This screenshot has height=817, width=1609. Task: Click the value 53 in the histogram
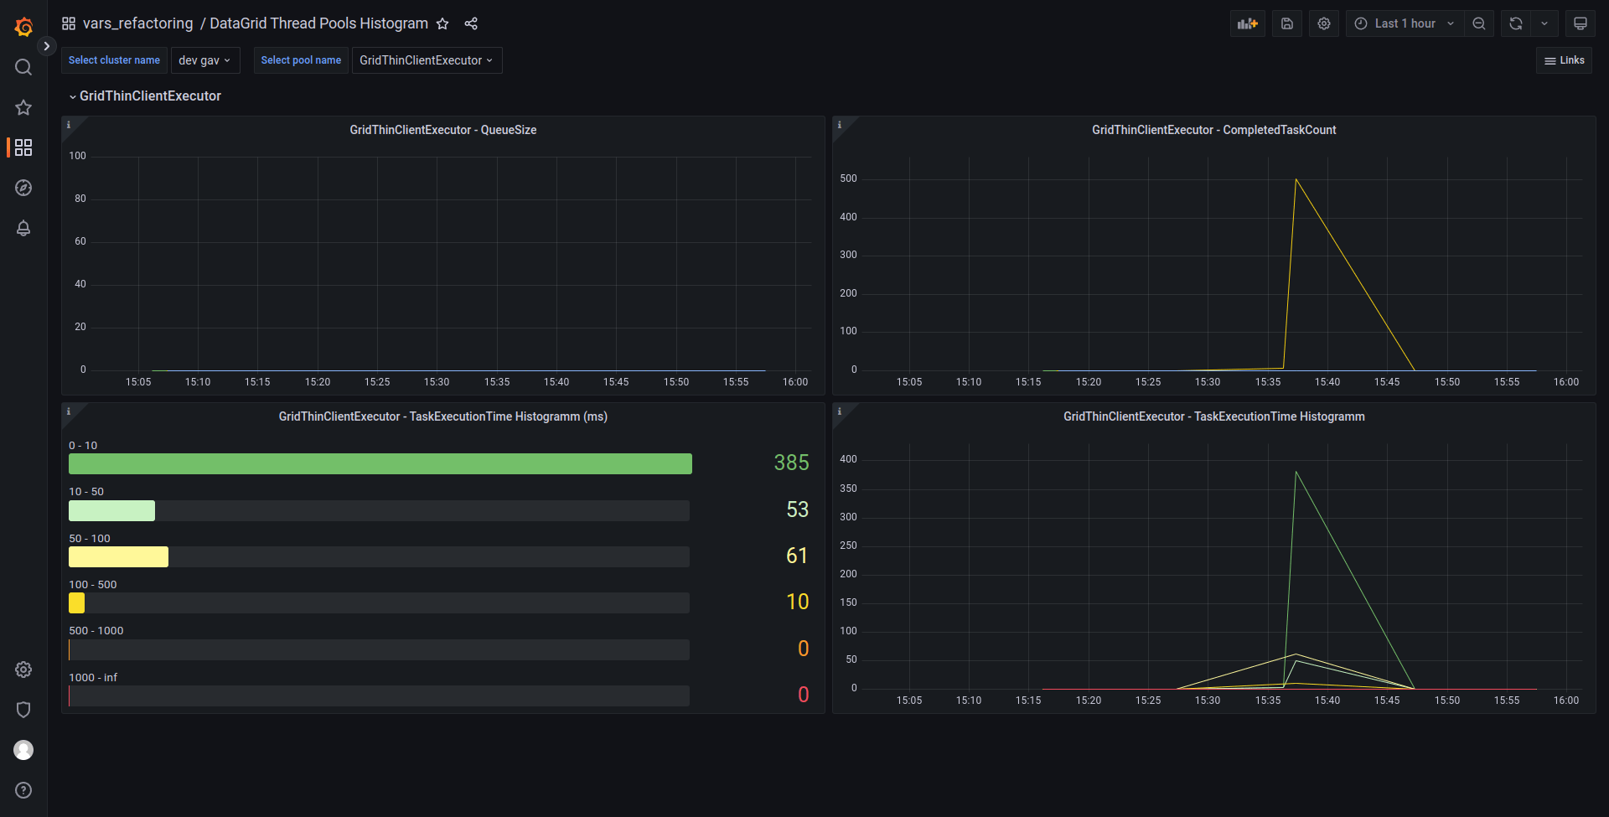[798, 509]
